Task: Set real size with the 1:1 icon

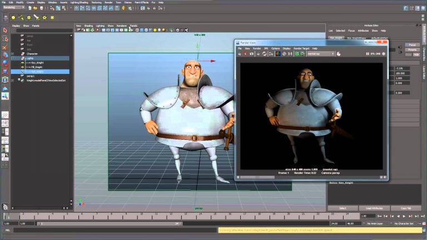Action: 290,54
